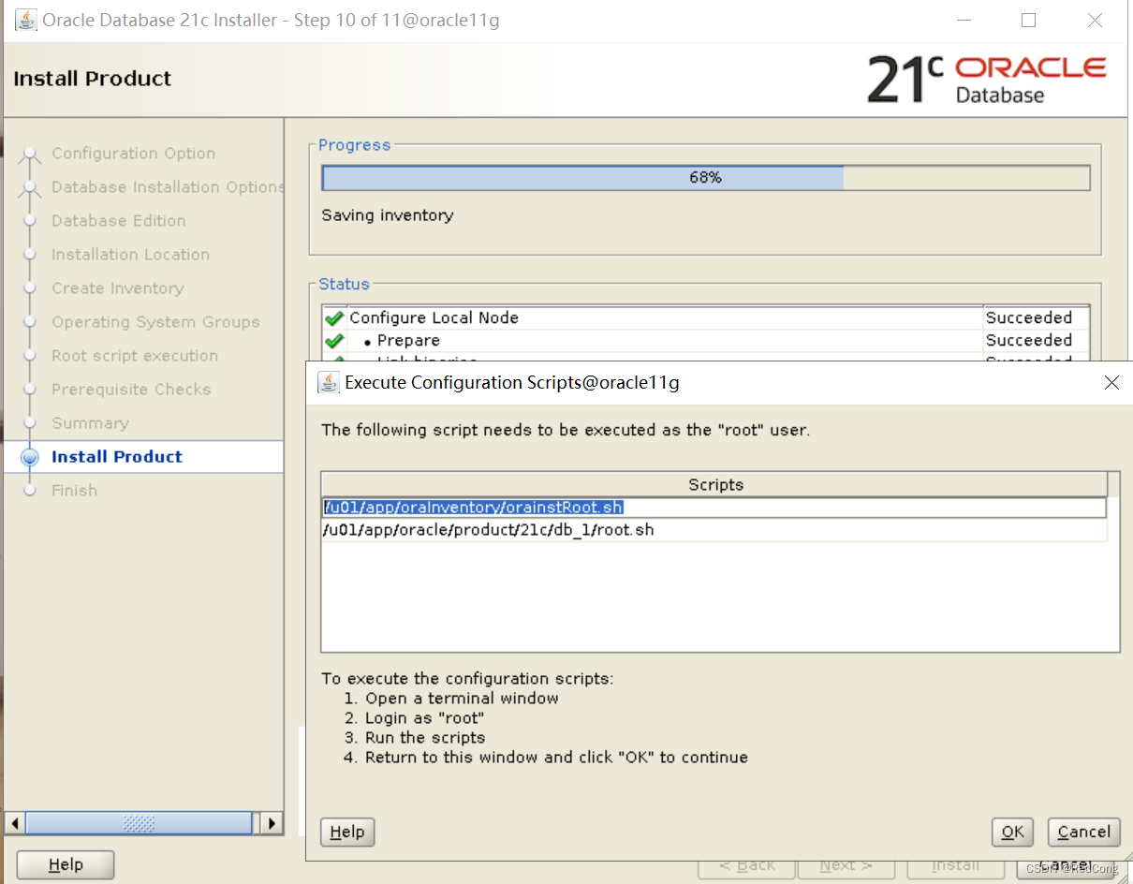Image resolution: width=1133 pixels, height=884 pixels.
Task: Click the Saving inventory status text
Action: click(387, 215)
